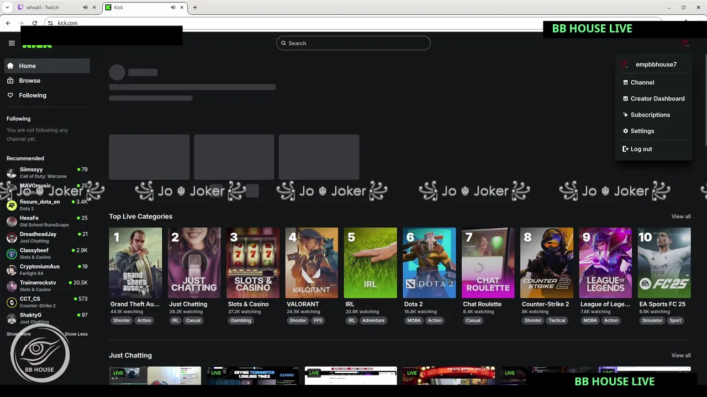Click the Tactical tag under Counter-Strike 2
Screen dimensions: 707x397
coord(557,320)
